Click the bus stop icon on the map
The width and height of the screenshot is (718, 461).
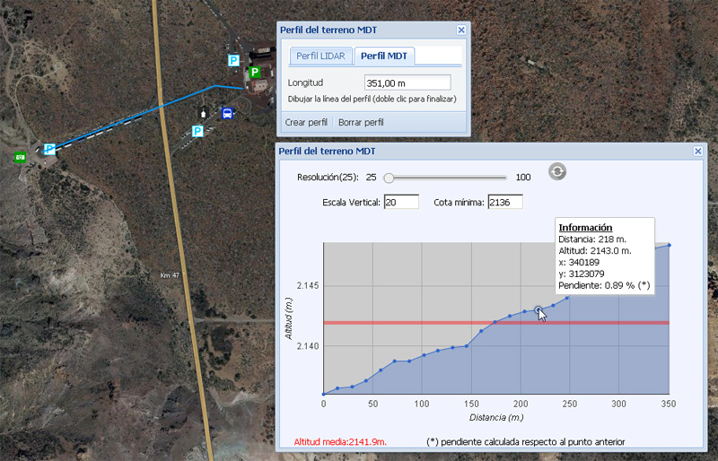tap(228, 114)
